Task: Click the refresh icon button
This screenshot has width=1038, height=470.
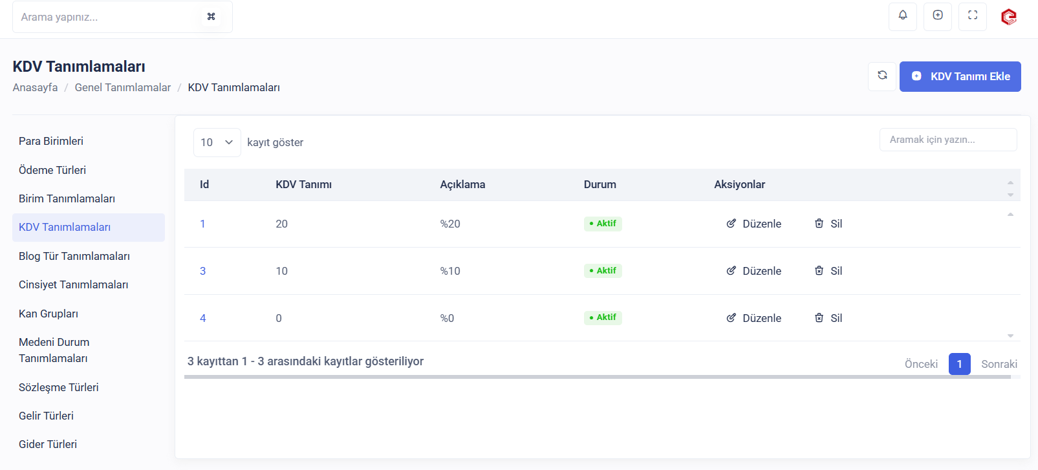Action: (881, 76)
